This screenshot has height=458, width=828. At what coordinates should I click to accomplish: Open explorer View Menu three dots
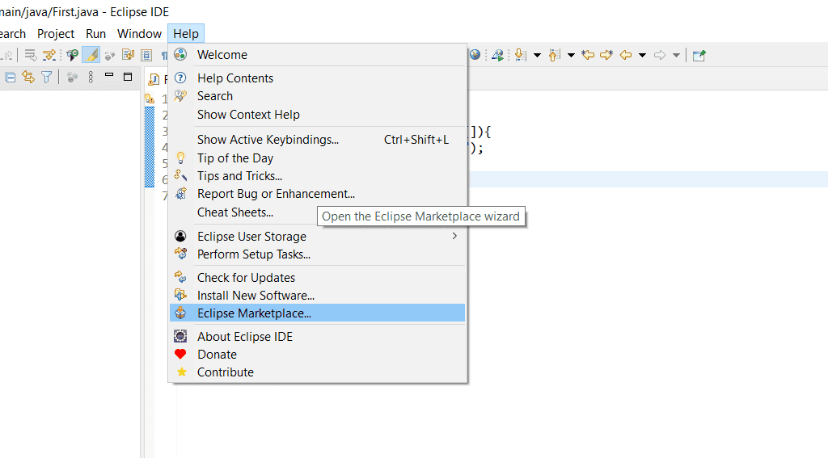tap(91, 78)
